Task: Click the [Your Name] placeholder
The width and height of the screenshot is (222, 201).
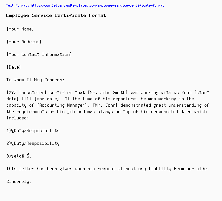Action: tap(20, 29)
